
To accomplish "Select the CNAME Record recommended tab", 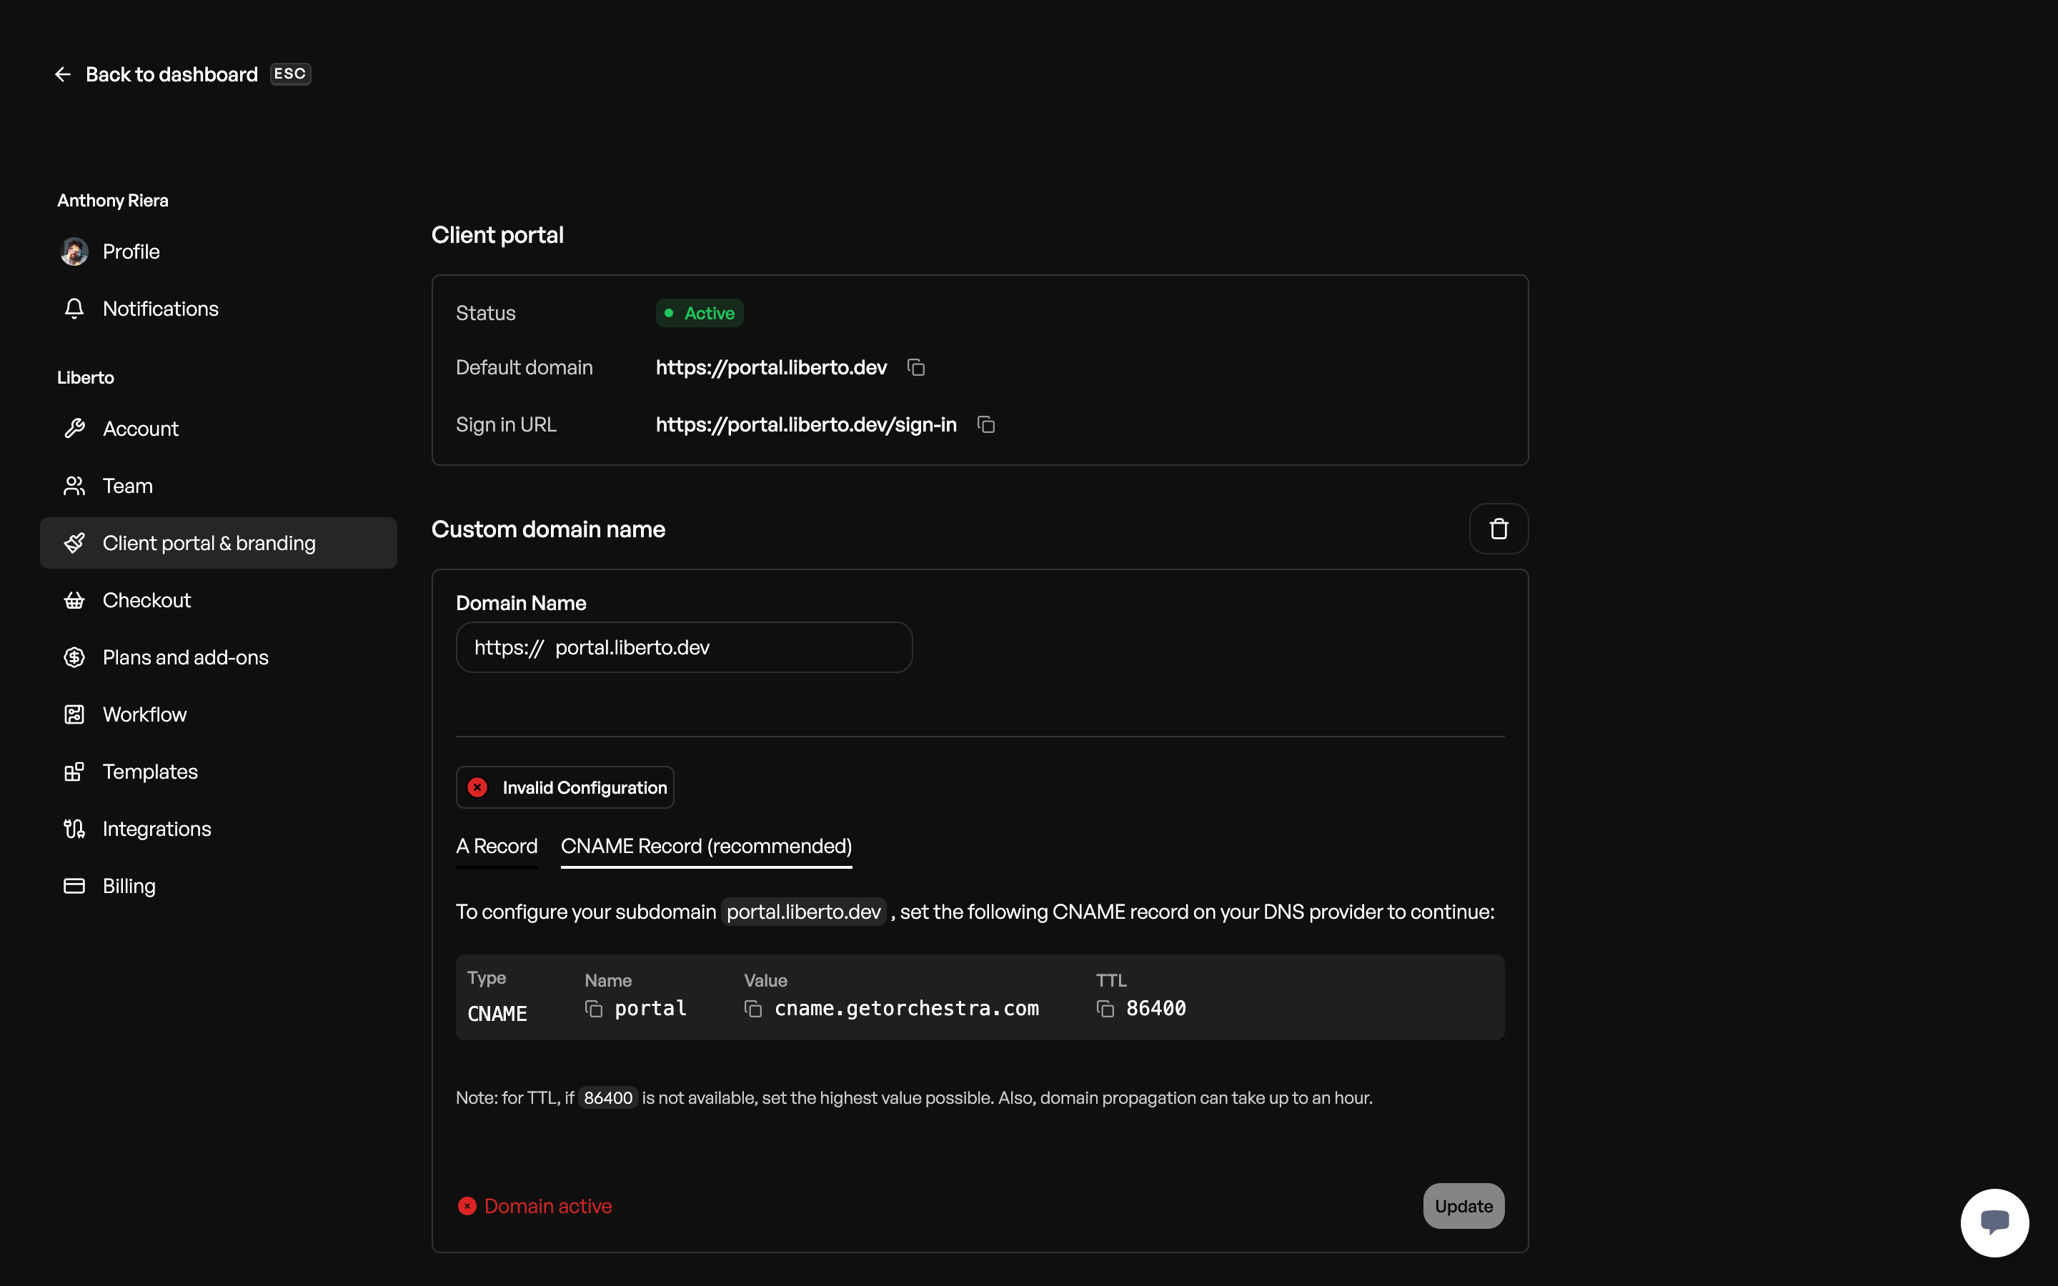I will 707,846.
